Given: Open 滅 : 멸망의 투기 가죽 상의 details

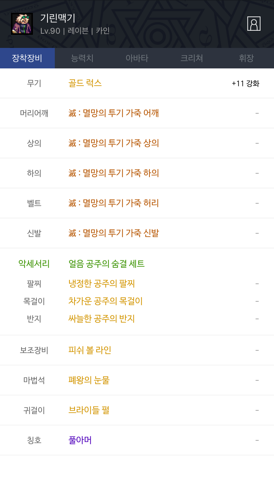Looking at the screenshot, I should pos(114,143).
